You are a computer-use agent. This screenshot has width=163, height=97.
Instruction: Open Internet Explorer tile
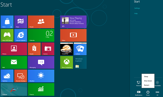tap(21, 35)
